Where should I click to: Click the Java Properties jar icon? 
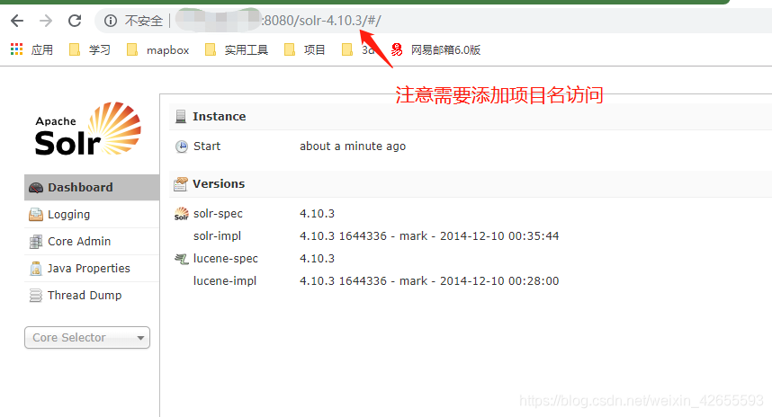click(36, 269)
